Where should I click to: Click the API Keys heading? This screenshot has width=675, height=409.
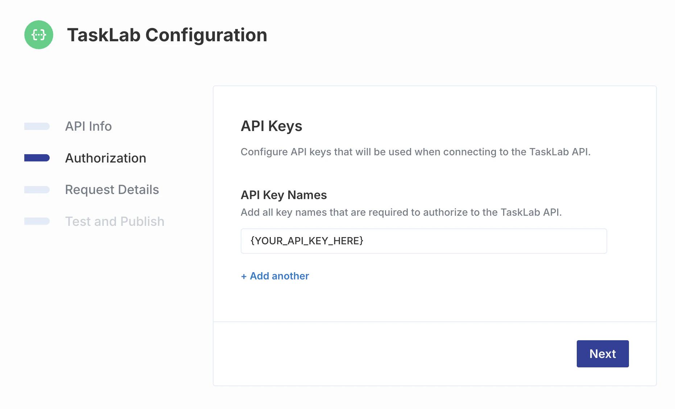271,126
